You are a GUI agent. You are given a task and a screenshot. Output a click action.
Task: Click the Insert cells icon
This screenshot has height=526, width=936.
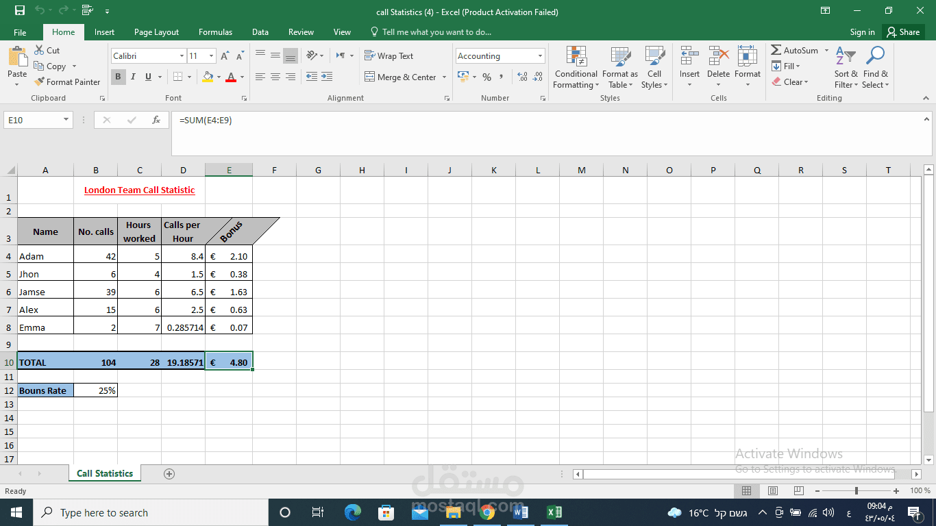coord(689,56)
